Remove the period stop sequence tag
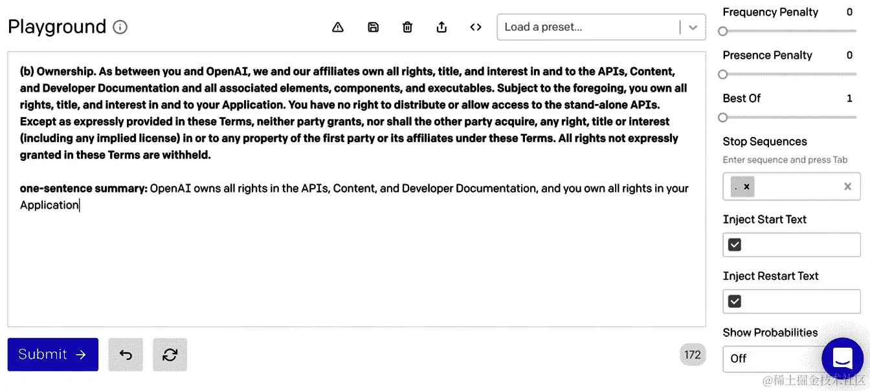 pyautogui.click(x=746, y=187)
